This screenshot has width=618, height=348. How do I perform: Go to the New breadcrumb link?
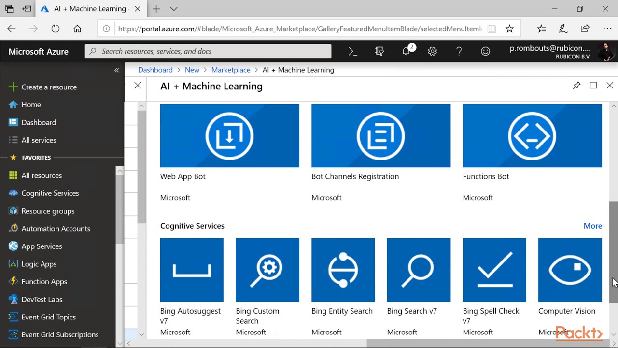click(192, 70)
